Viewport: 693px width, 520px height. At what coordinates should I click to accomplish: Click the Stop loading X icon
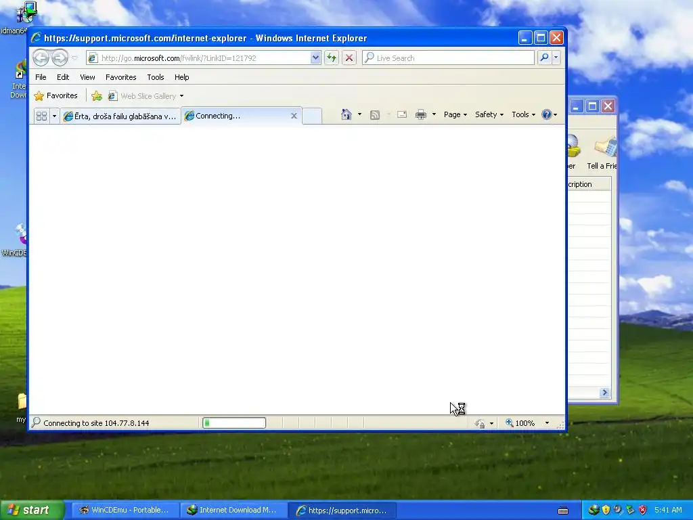tap(349, 58)
